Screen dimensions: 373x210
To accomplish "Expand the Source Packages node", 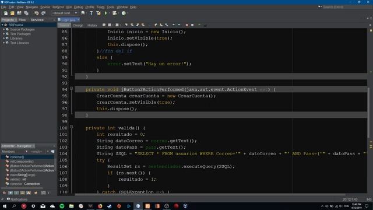I will coord(4,29).
